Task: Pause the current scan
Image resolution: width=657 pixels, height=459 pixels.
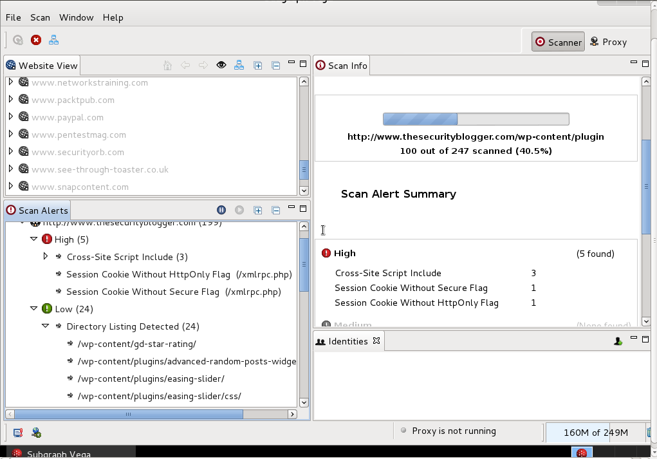Action: [221, 210]
